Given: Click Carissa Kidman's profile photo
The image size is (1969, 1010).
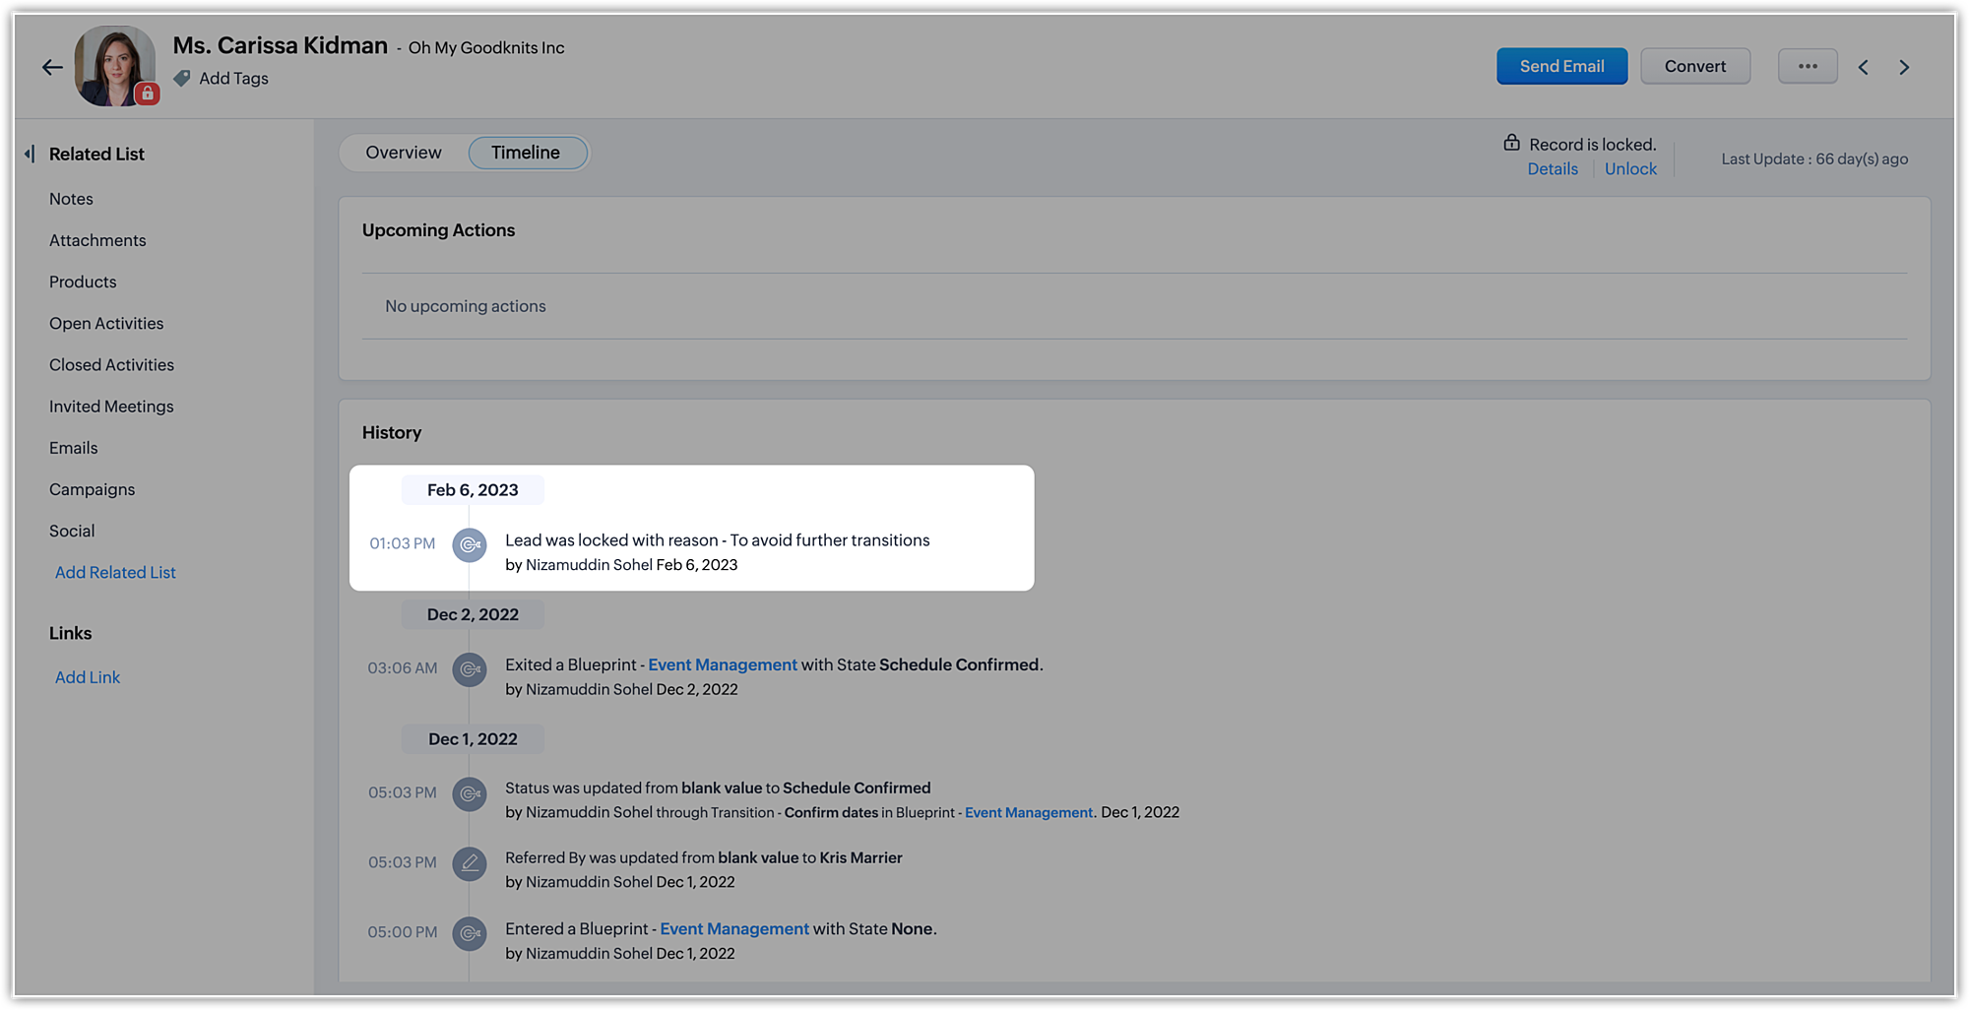Looking at the screenshot, I should tap(115, 66).
